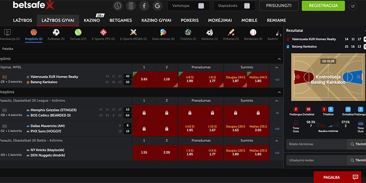Sign in with Facebook icon

pos(144,6)
